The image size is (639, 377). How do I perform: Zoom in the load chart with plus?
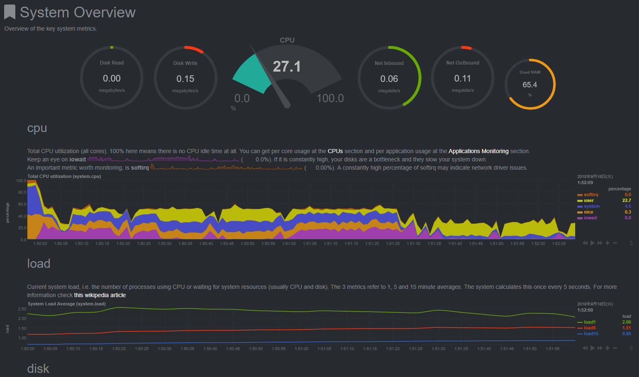pyautogui.click(x=608, y=348)
